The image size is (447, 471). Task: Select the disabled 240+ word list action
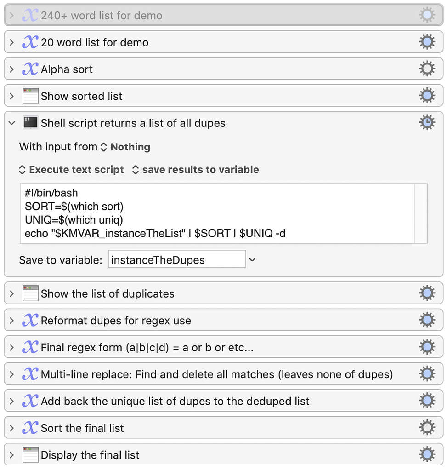click(223, 15)
